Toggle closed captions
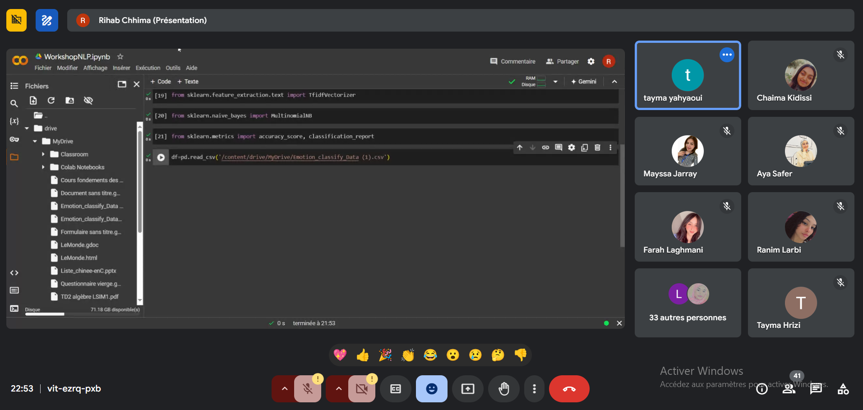This screenshot has height=410, width=863. pyautogui.click(x=395, y=389)
